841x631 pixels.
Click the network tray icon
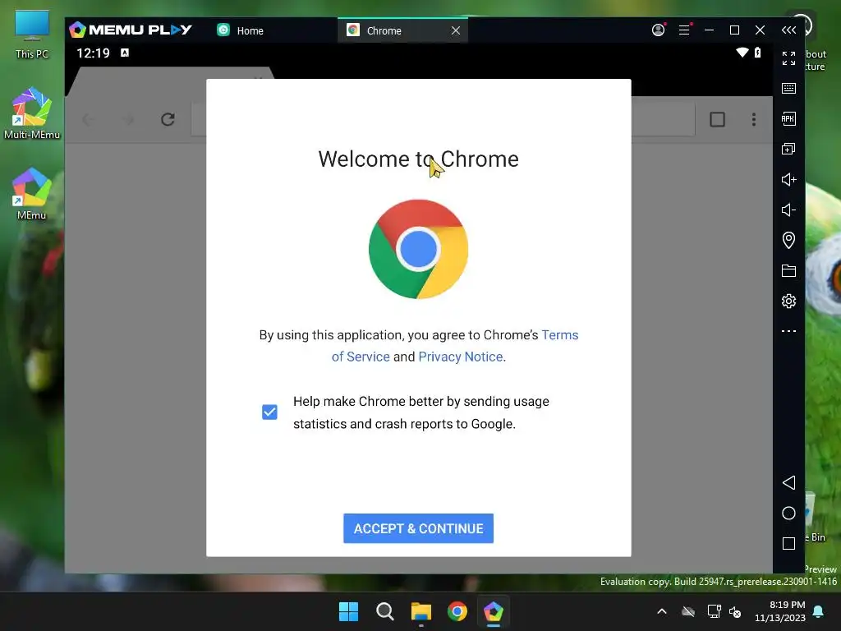714,611
